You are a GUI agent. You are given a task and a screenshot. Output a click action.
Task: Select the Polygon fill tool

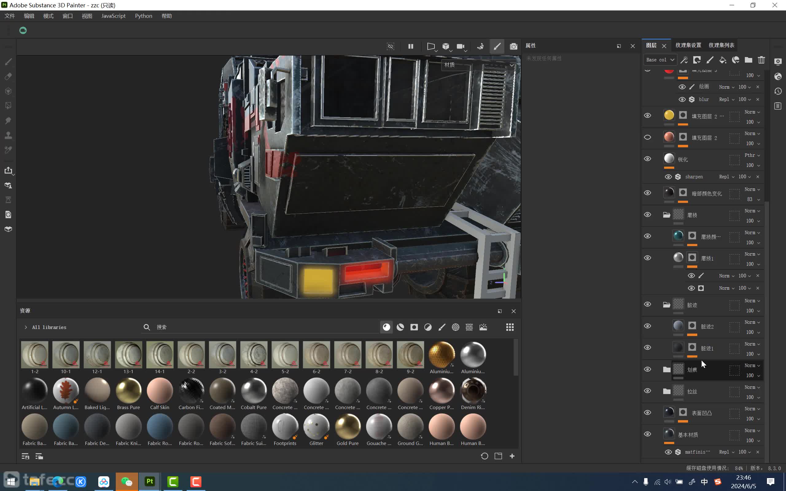pyautogui.click(x=9, y=106)
